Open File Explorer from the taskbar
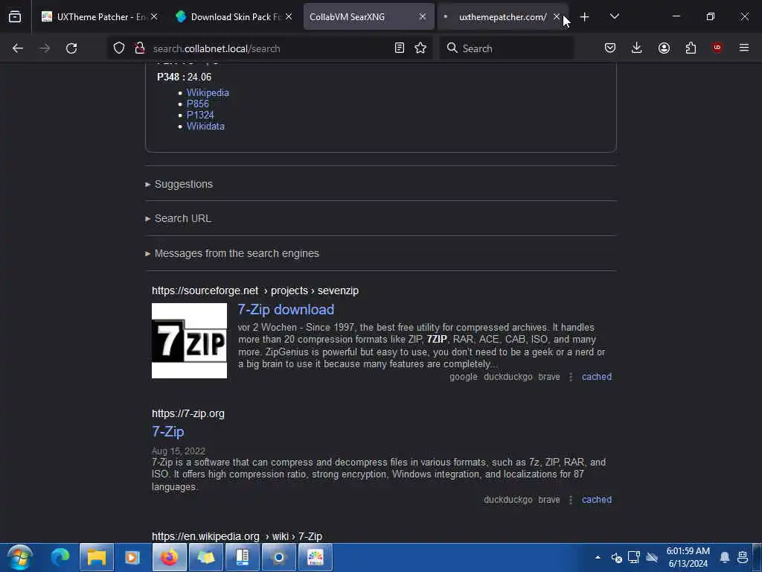Screen dimensions: 762x572 (x=96, y=557)
